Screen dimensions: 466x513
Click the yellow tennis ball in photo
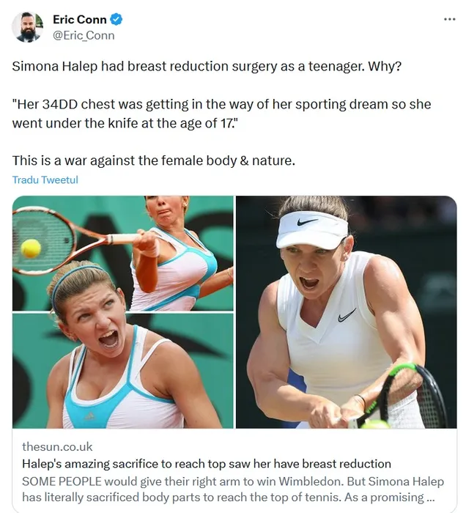(31, 248)
